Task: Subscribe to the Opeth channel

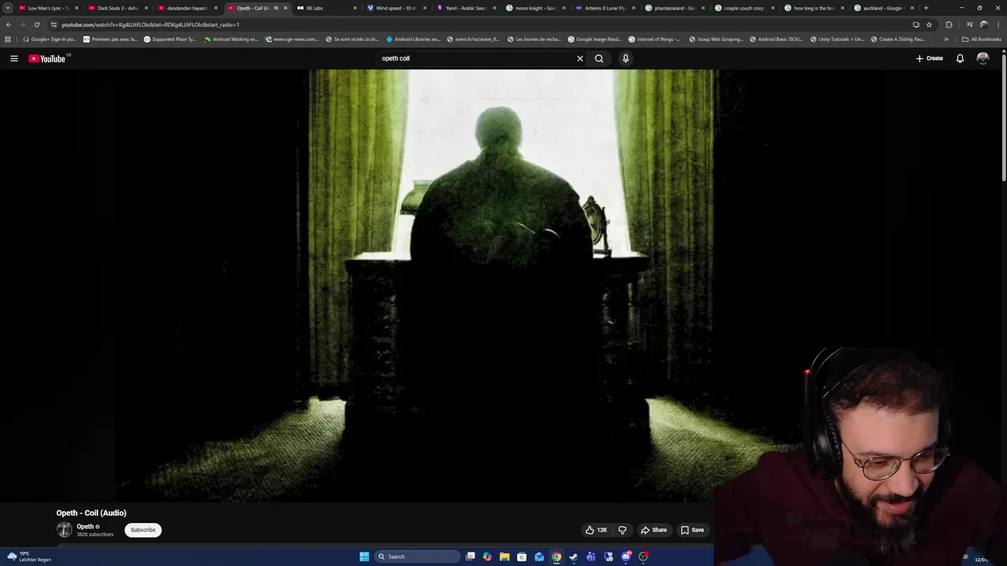Action: [142, 530]
